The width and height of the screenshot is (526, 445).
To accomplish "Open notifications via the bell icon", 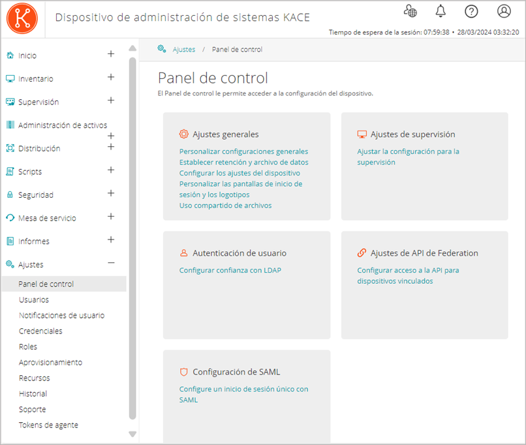I will coord(441,10).
